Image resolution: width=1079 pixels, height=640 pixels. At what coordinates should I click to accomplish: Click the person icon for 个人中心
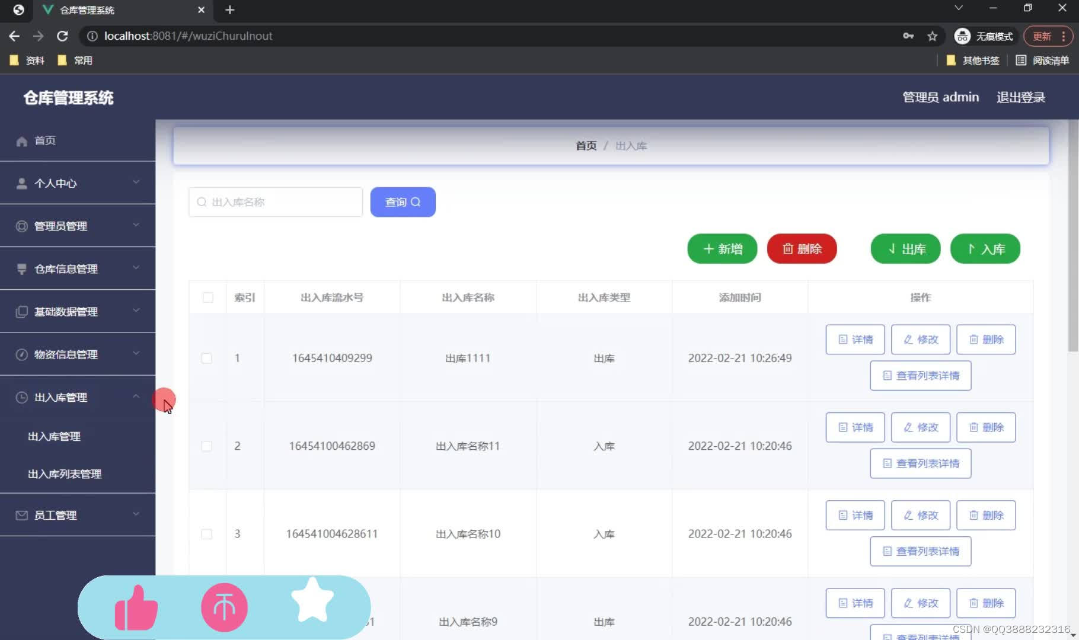tap(21, 183)
